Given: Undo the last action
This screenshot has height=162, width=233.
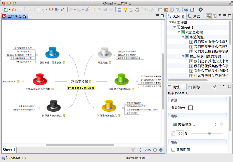Looking at the screenshot, I should [x=29, y=9].
